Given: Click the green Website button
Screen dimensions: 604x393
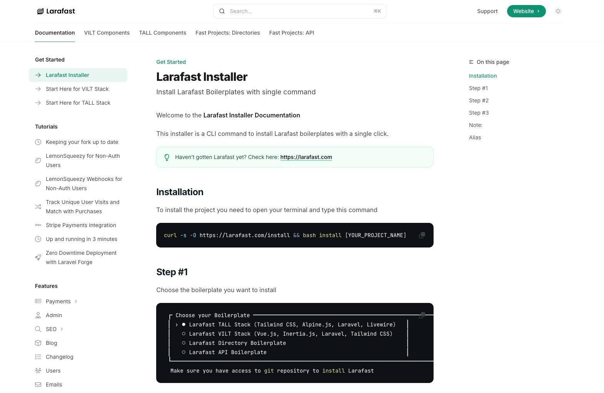Looking at the screenshot, I should pos(526,11).
